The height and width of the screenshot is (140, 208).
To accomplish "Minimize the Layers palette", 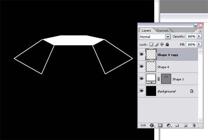I will click(x=196, y=25).
